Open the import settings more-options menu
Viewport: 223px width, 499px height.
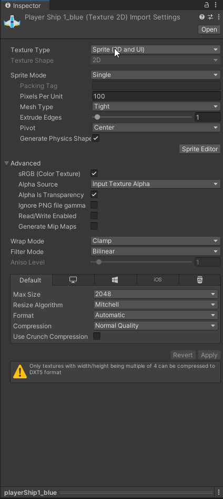[x=219, y=17]
